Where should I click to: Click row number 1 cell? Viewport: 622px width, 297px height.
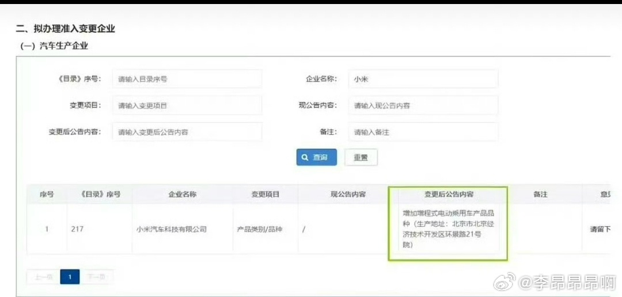pos(47,229)
